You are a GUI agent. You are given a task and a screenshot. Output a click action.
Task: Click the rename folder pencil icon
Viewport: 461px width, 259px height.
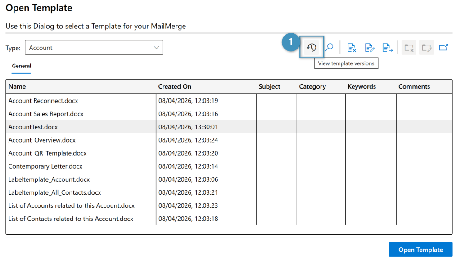(x=426, y=47)
